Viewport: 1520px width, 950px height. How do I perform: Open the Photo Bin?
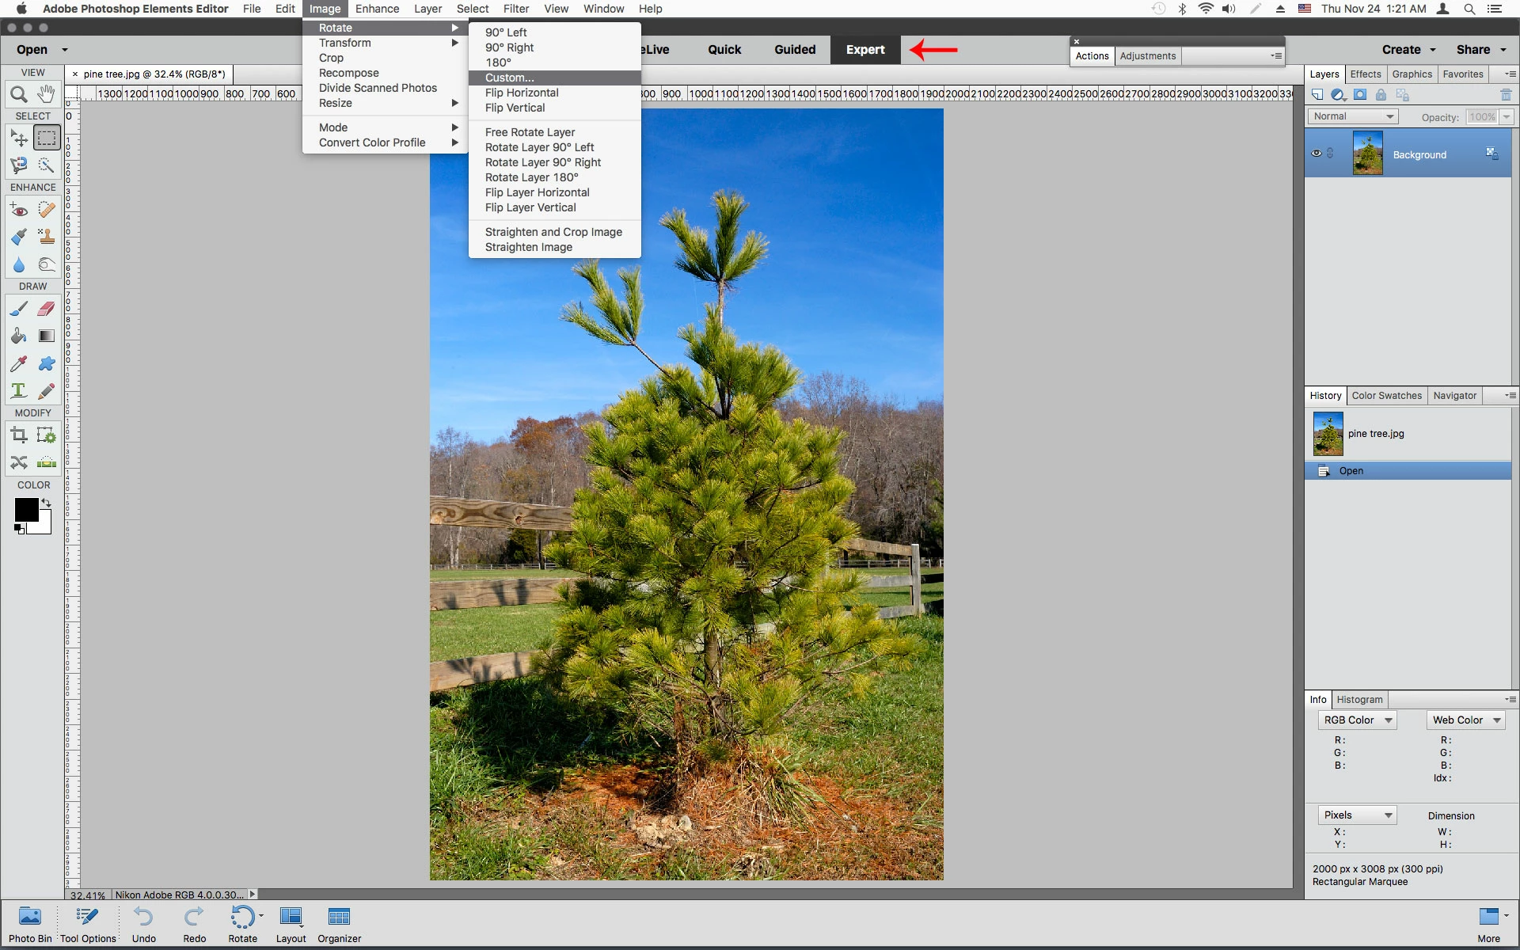[x=30, y=924]
